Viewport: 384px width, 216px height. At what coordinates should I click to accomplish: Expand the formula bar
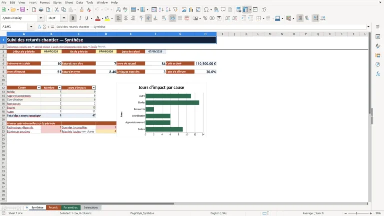368,27
